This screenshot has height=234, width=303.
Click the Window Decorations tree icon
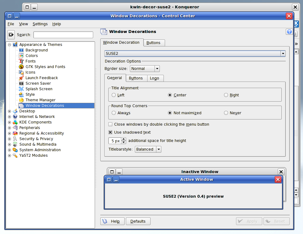21,106
